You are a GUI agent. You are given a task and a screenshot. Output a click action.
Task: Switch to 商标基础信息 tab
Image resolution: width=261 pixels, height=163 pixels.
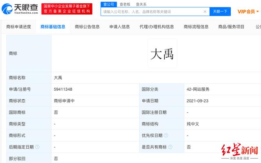(x=53, y=27)
